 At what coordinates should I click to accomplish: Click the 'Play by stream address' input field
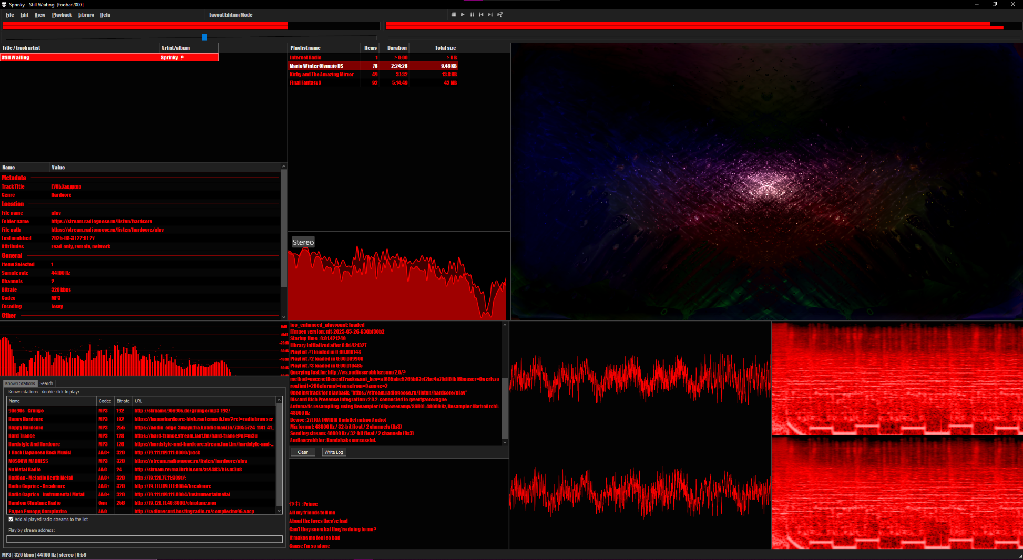coord(145,539)
